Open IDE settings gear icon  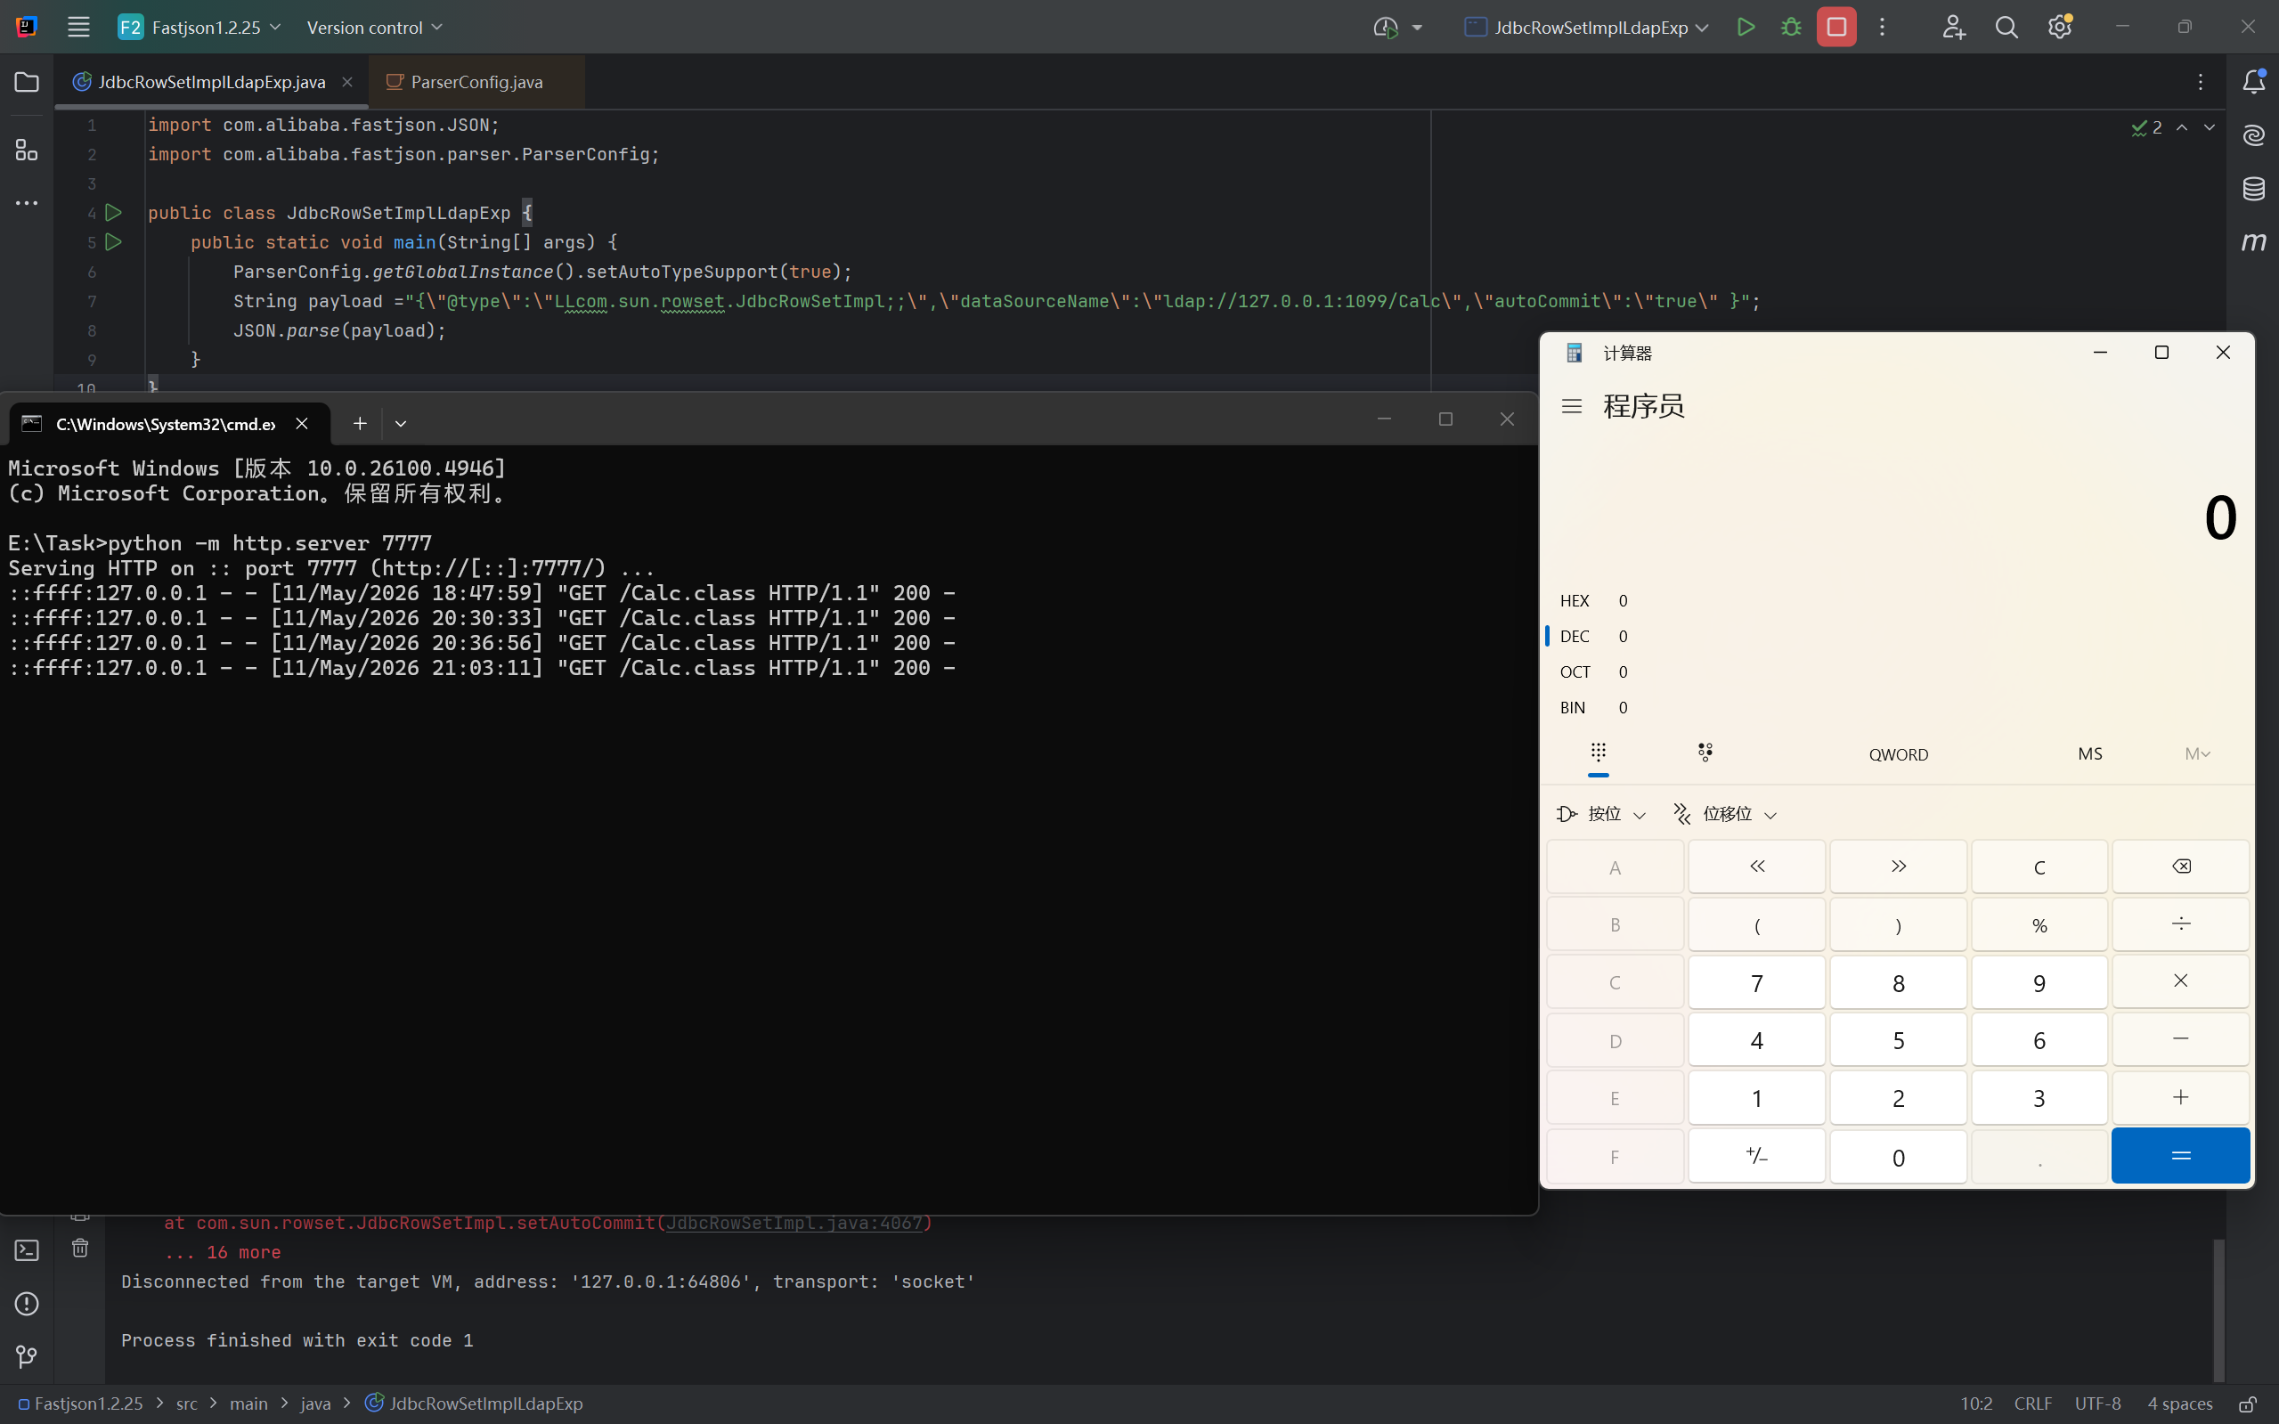coord(2060,28)
